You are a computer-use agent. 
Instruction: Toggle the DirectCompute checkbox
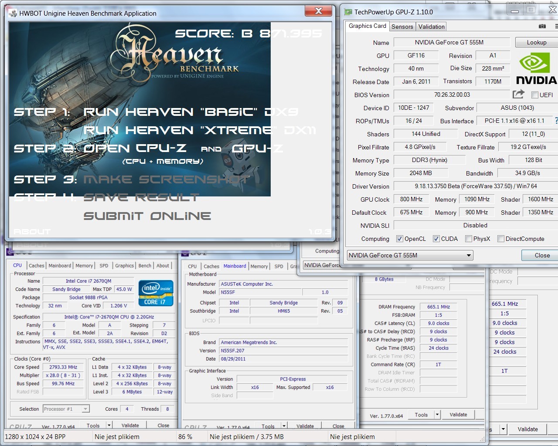(x=501, y=239)
